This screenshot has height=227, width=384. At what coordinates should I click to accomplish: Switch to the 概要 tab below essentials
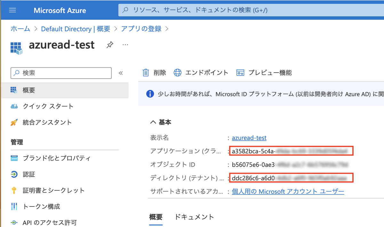point(156,217)
